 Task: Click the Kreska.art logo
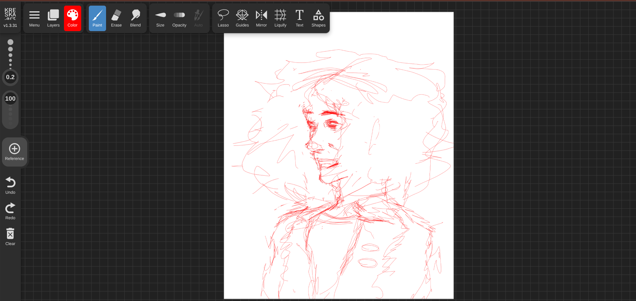click(x=10, y=14)
